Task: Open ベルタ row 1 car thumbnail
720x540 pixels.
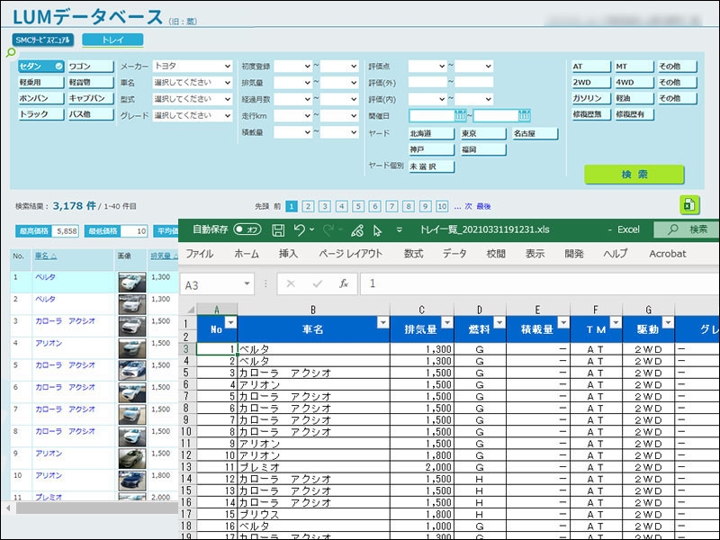Action: pos(132,282)
